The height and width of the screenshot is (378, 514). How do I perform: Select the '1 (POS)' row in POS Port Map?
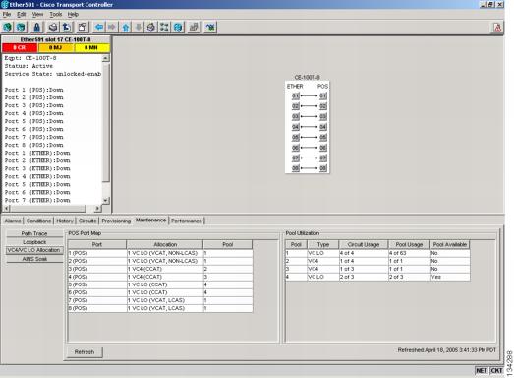[x=160, y=253]
